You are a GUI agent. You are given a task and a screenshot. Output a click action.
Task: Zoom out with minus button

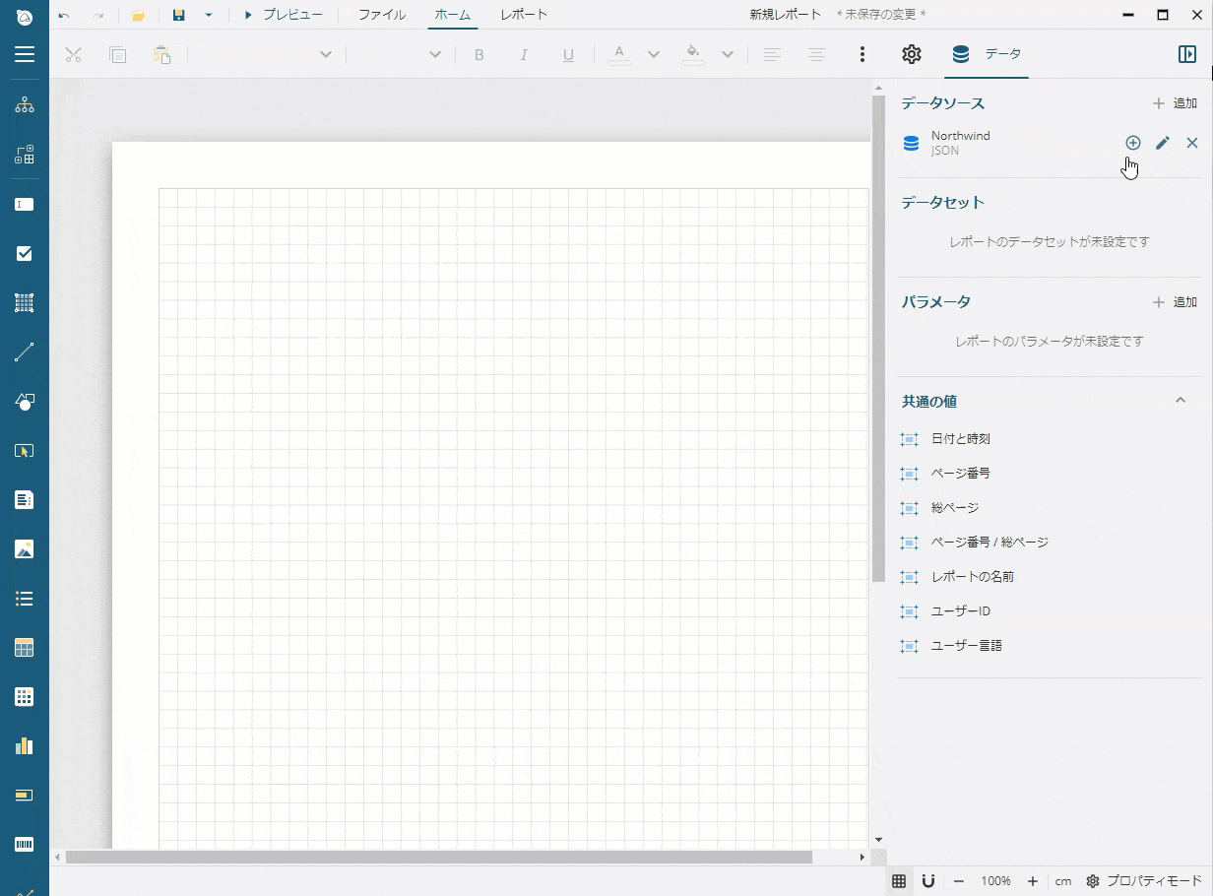pos(959,881)
